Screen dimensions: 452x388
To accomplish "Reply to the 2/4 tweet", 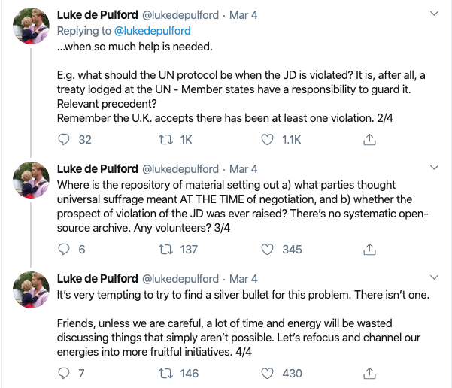I will click(64, 139).
